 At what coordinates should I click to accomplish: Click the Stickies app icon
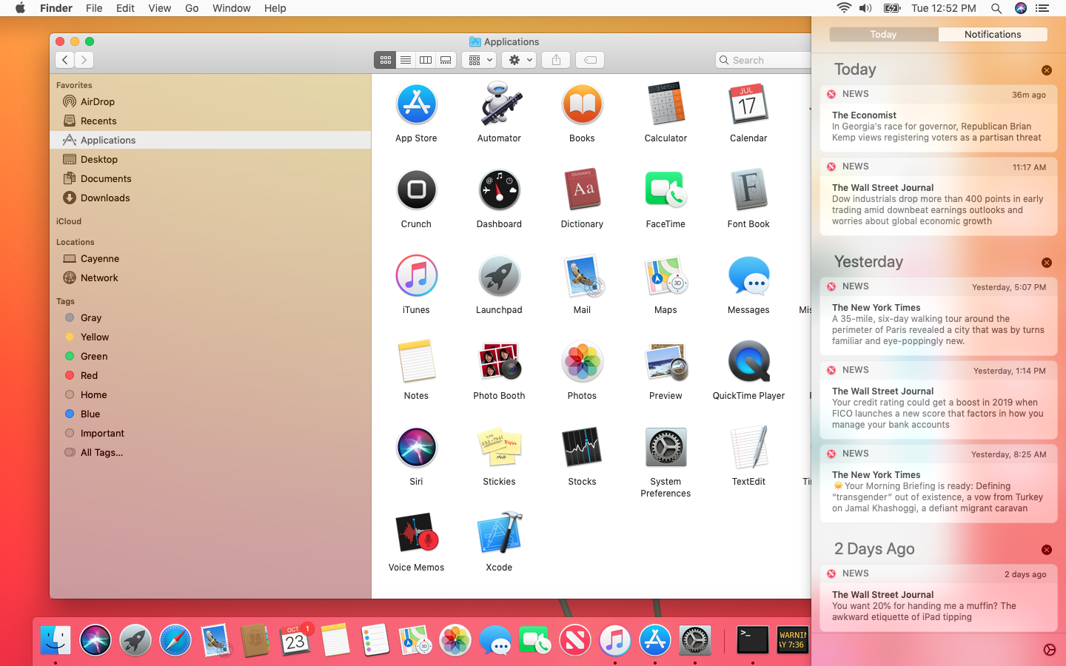[499, 447]
